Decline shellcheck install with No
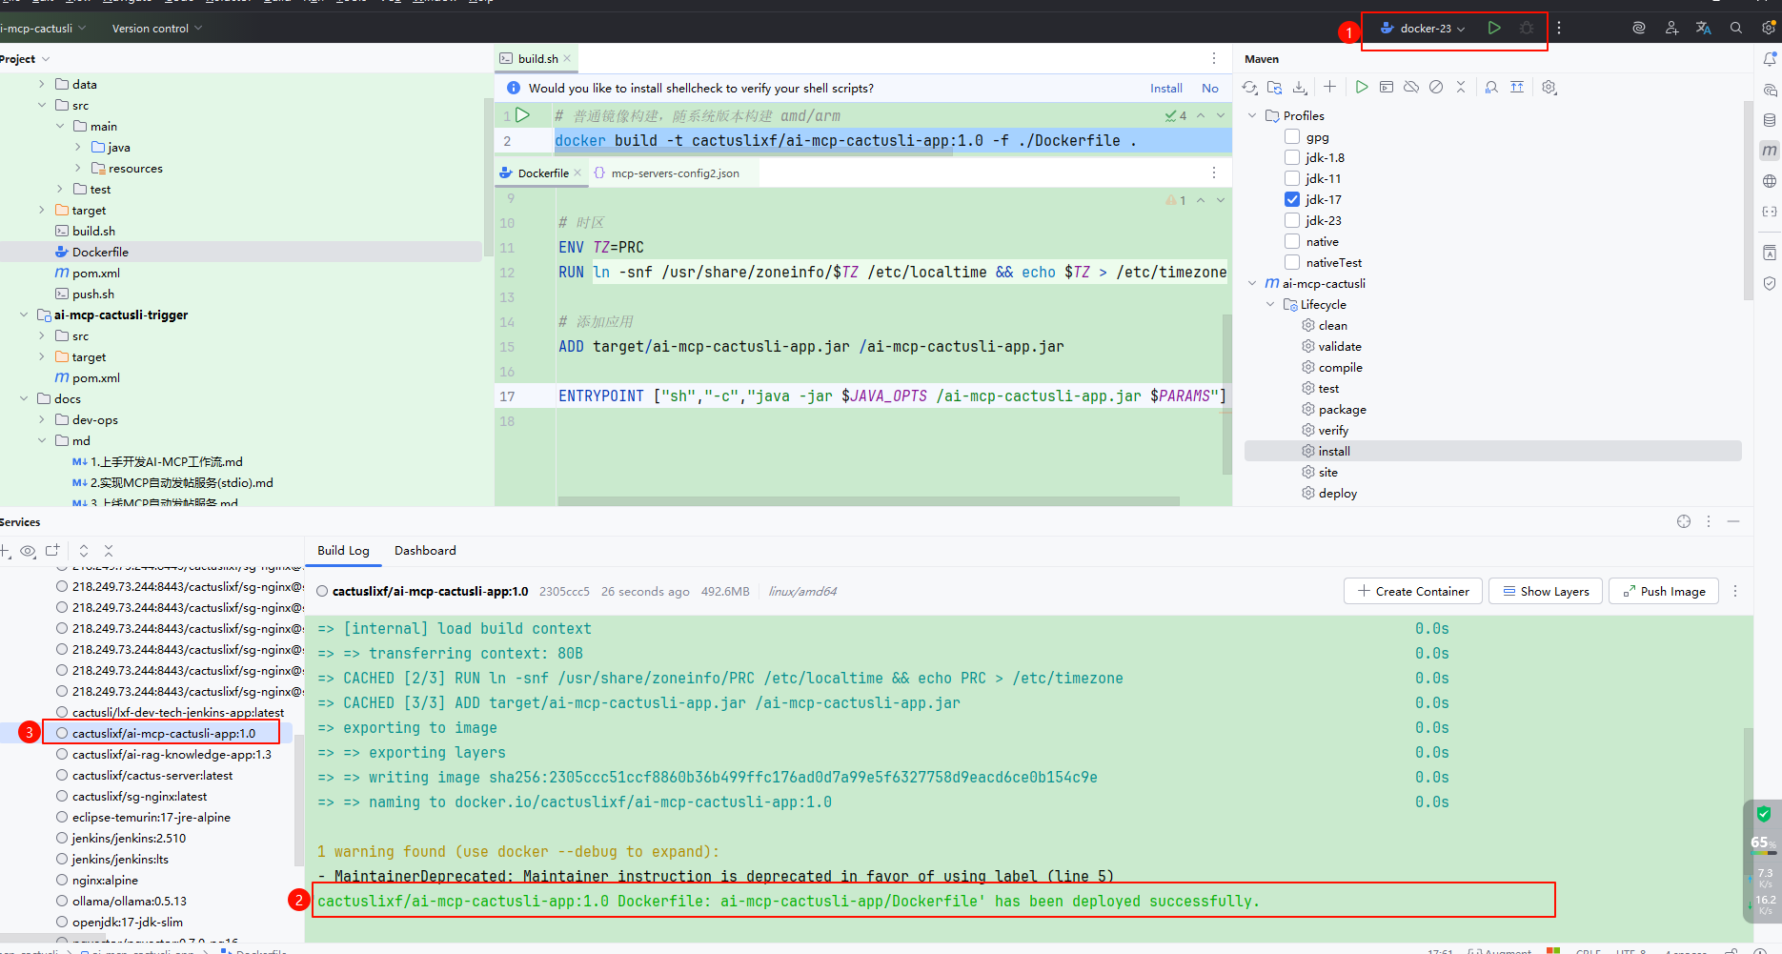Screen dimensions: 1782x954 [x=1210, y=88]
